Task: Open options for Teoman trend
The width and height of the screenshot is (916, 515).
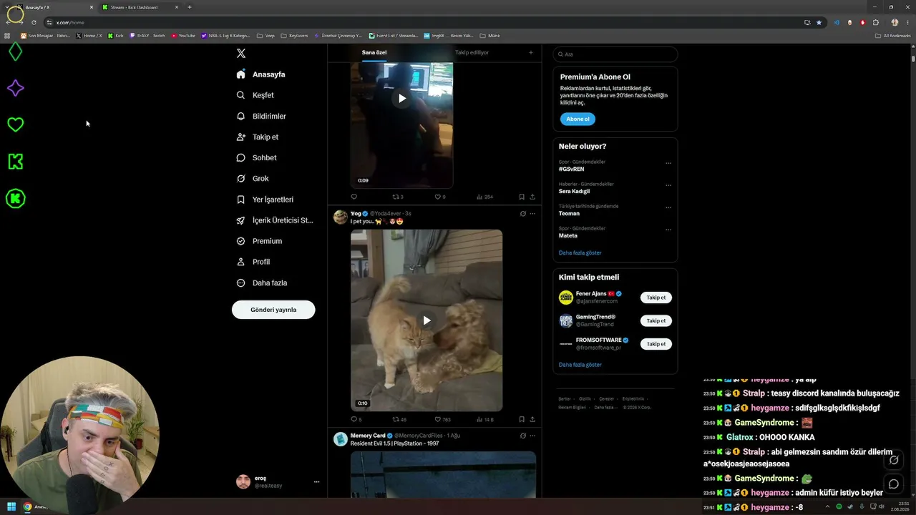Action: point(668,207)
